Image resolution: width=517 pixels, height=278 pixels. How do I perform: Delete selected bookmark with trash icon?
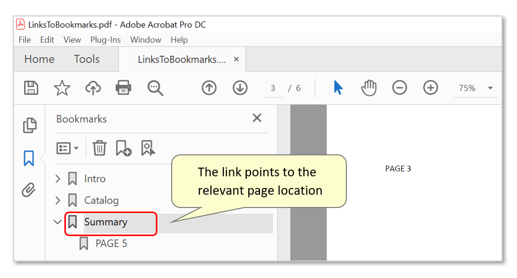[99, 148]
